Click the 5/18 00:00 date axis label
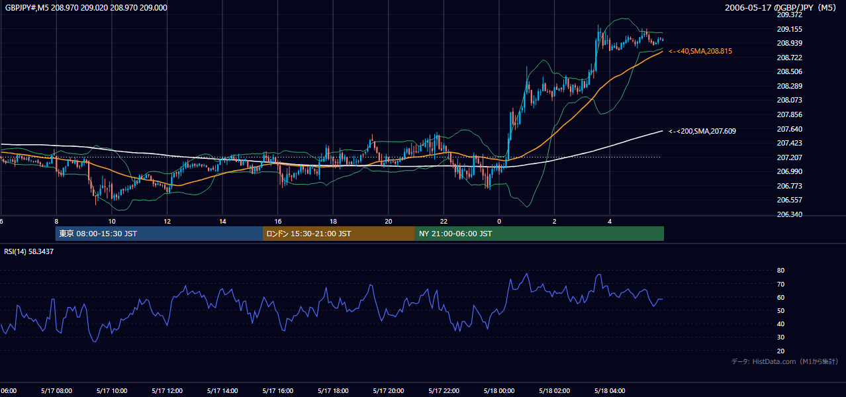This screenshot has height=397, width=846. click(x=499, y=390)
